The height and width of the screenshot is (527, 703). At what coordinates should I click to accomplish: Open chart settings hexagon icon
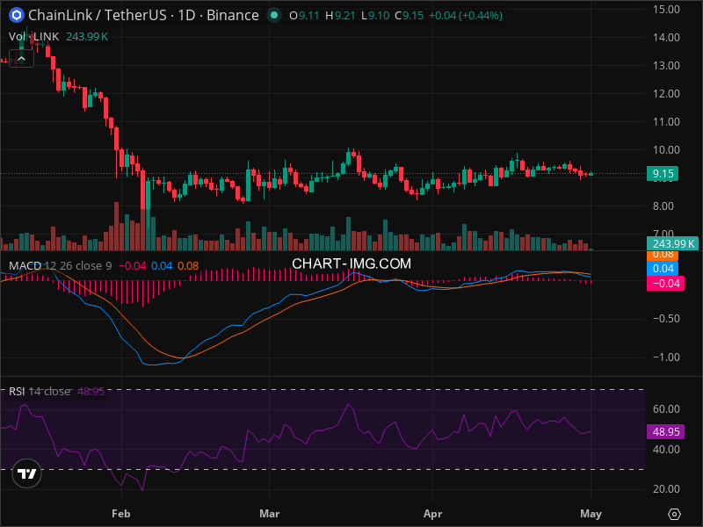[x=674, y=514]
